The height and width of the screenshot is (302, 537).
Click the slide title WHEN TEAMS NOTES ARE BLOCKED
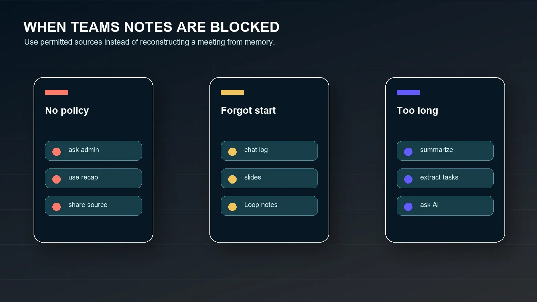151,27
